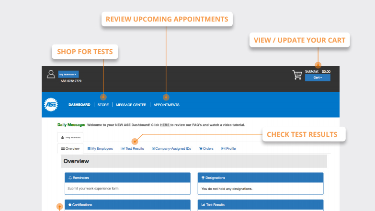The width and height of the screenshot is (375, 211).
Task: Switch to the Company-Assigned IDs tab
Action: (171, 148)
